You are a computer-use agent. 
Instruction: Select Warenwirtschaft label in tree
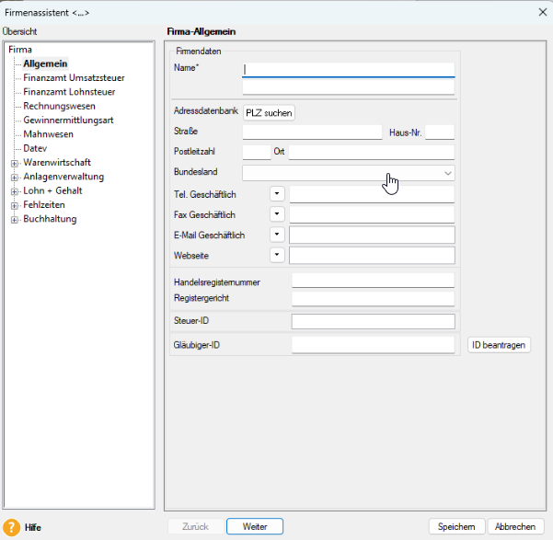click(x=57, y=162)
